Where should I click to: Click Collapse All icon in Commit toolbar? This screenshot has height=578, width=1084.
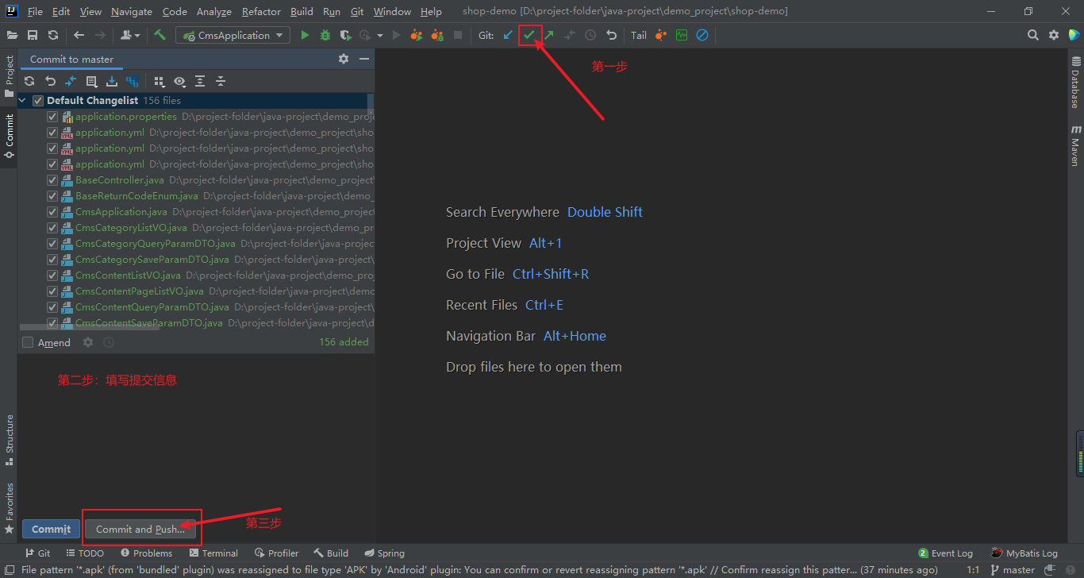click(x=221, y=81)
